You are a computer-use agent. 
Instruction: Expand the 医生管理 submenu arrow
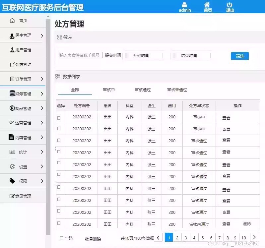tap(42, 36)
